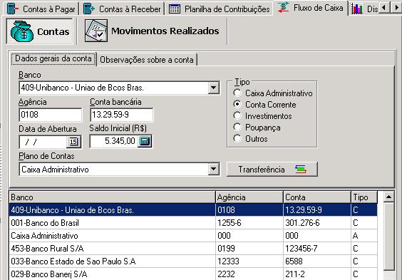Click the Transferência button

pyautogui.click(x=272, y=170)
